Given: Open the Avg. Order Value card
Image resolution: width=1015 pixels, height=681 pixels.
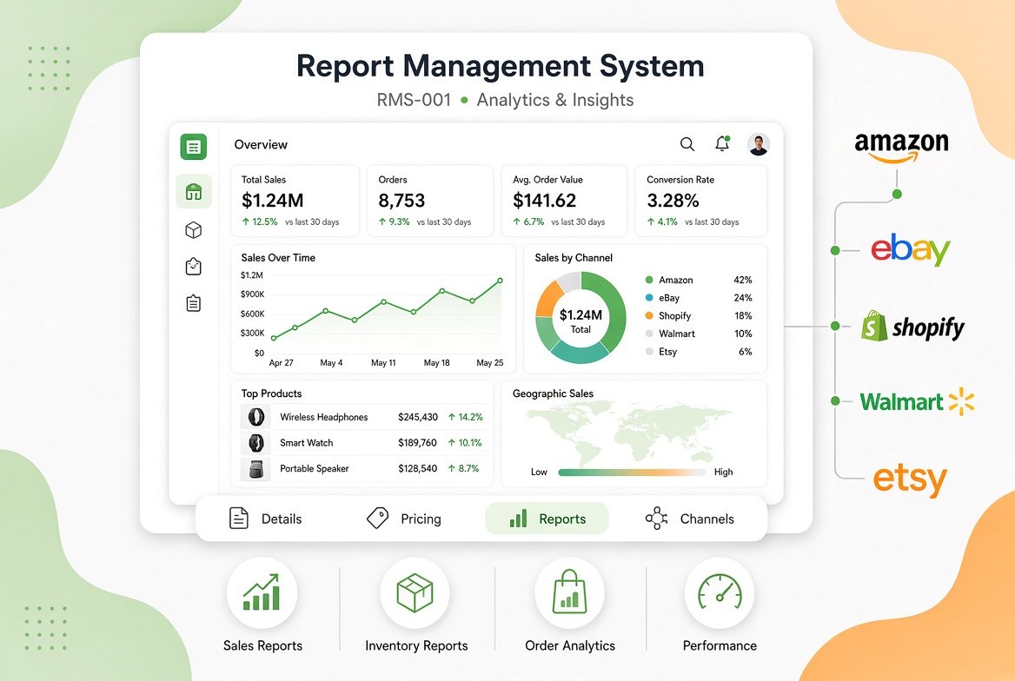Looking at the screenshot, I should click(x=565, y=201).
